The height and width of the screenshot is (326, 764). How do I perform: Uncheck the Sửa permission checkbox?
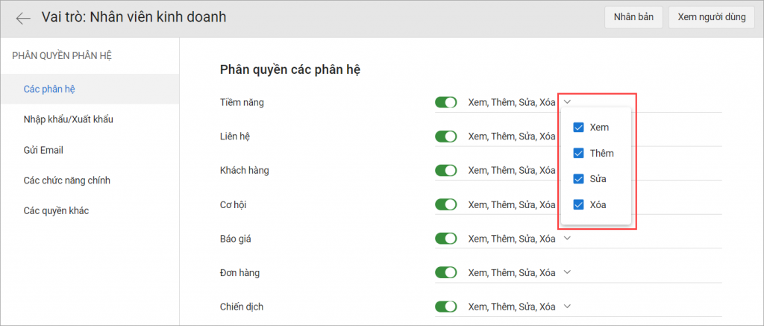point(578,179)
